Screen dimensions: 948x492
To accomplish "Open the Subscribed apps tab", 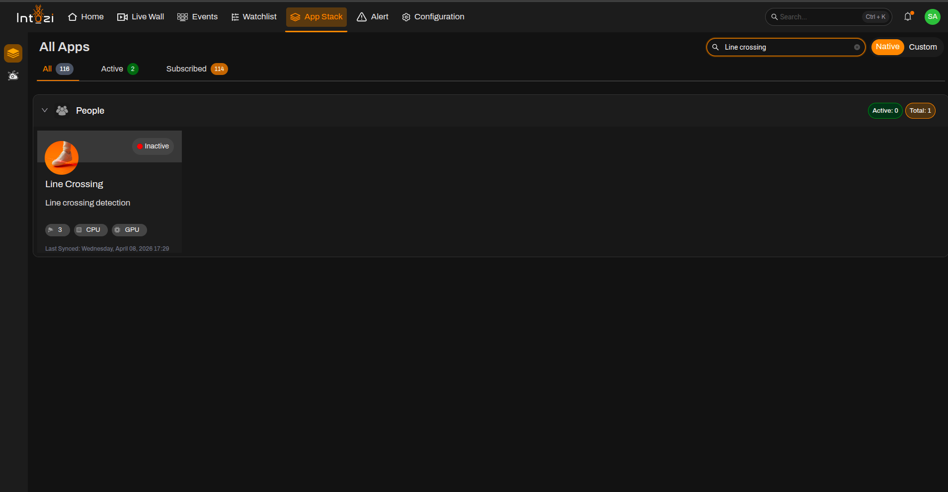I will pyautogui.click(x=197, y=69).
